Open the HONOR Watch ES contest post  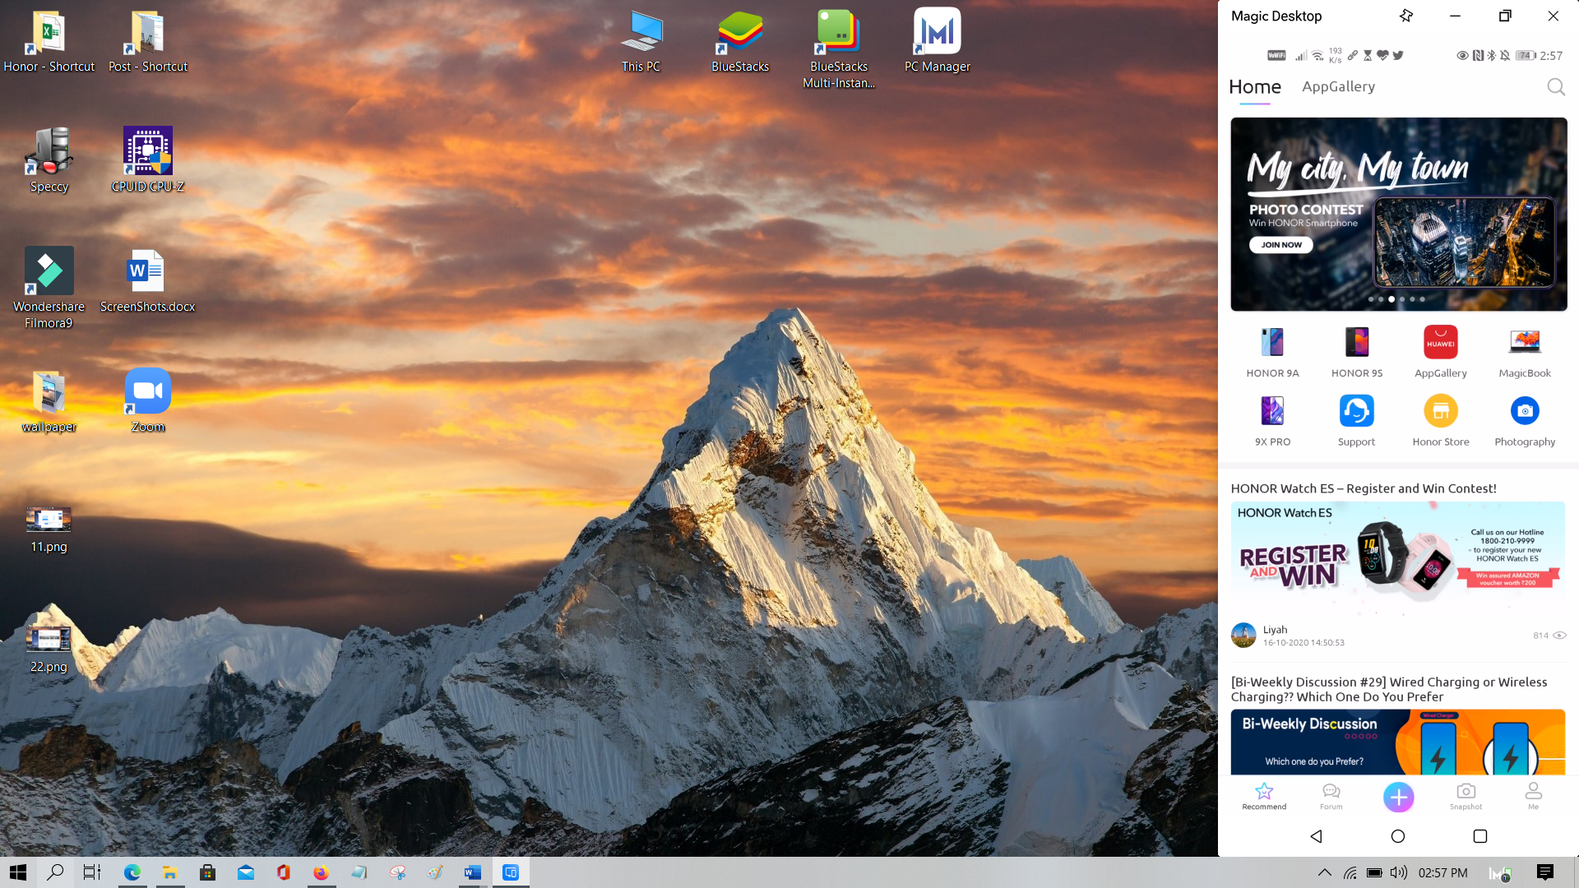click(x=1363, y=488)
